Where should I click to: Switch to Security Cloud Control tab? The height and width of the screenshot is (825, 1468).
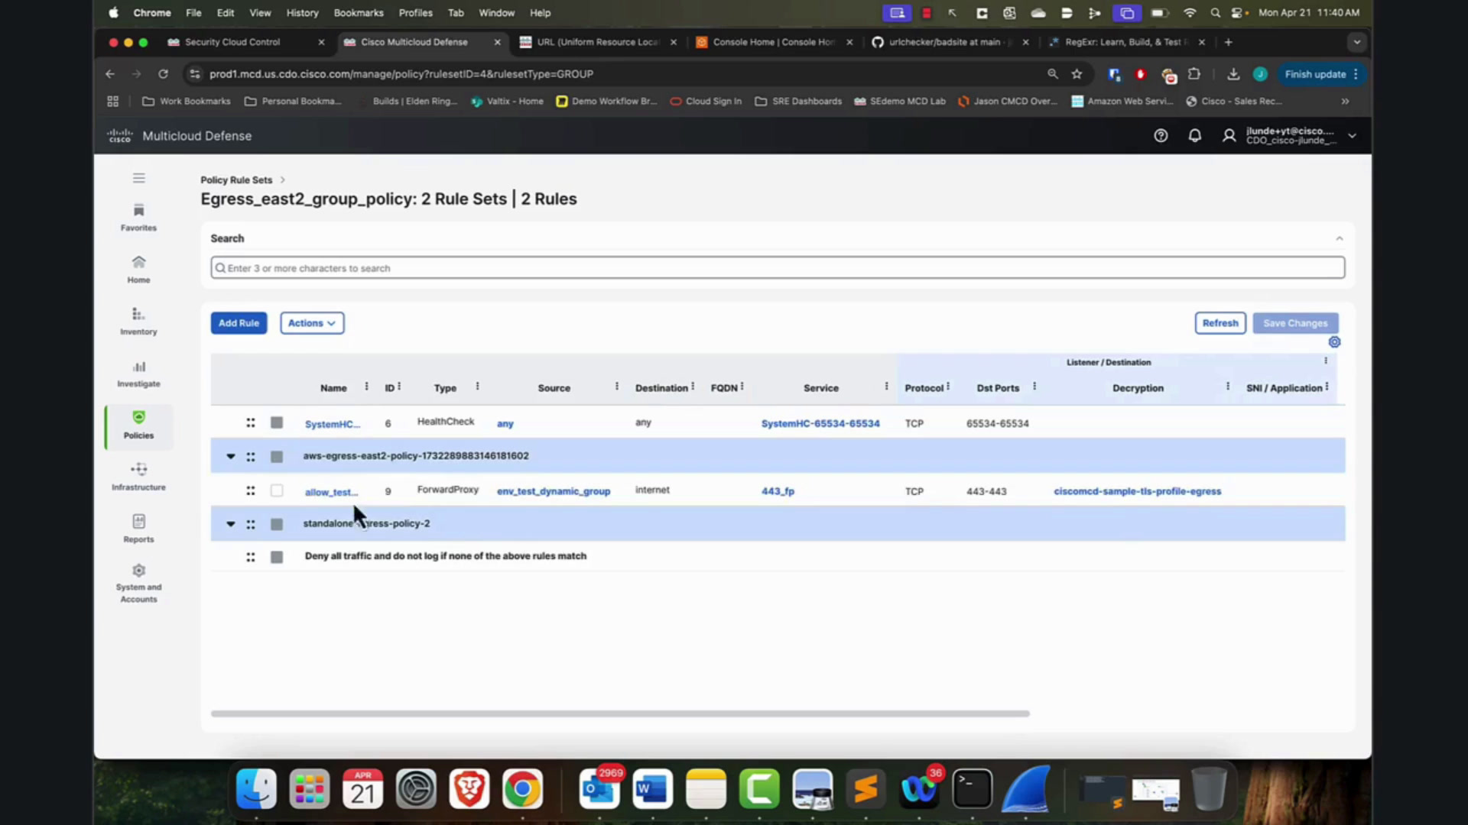(232, 42)
